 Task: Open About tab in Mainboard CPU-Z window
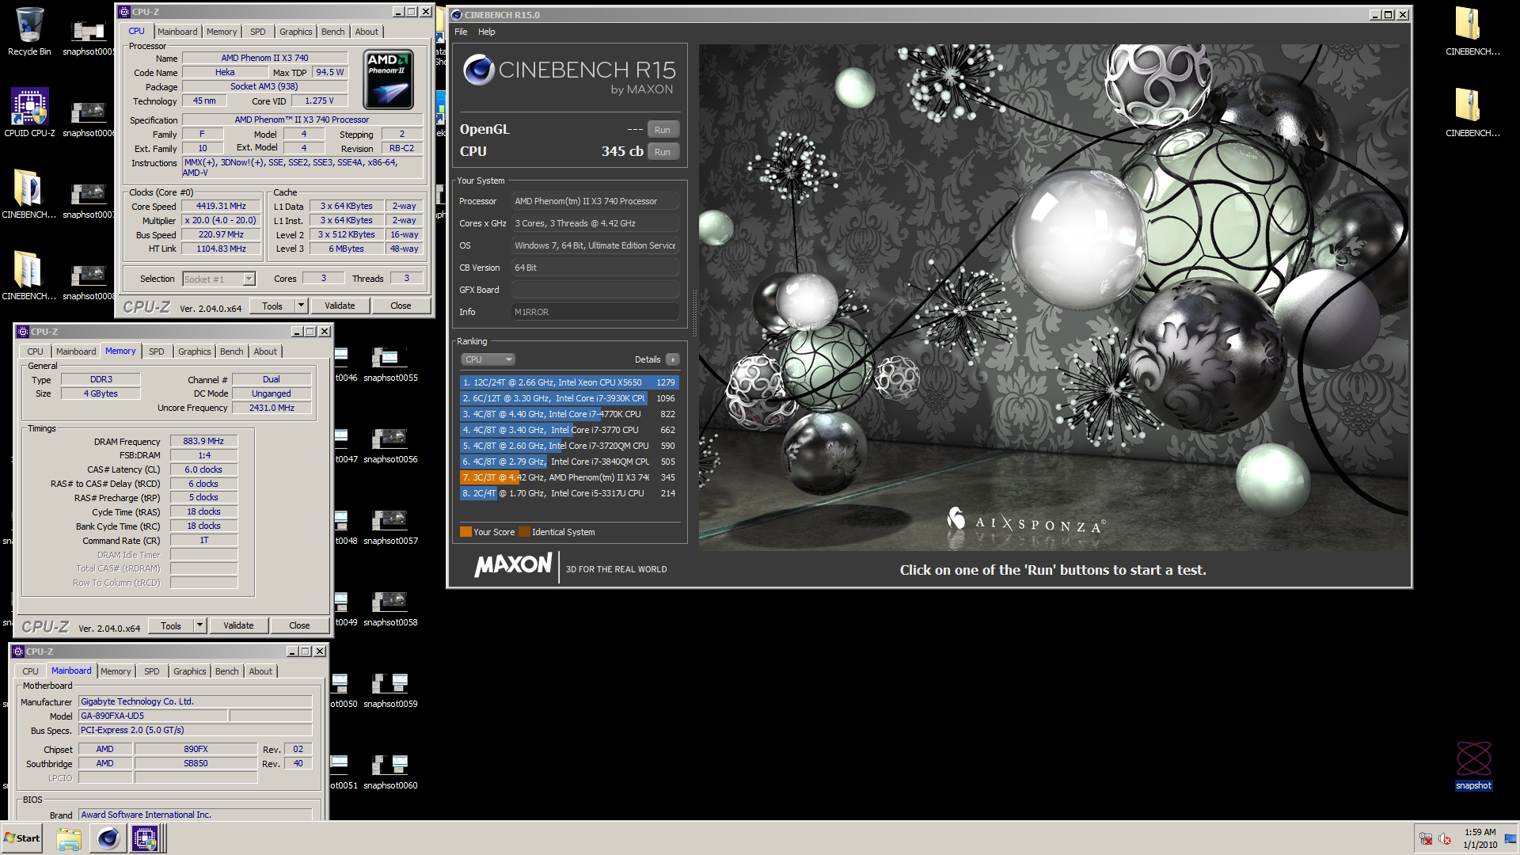[260, 671]
